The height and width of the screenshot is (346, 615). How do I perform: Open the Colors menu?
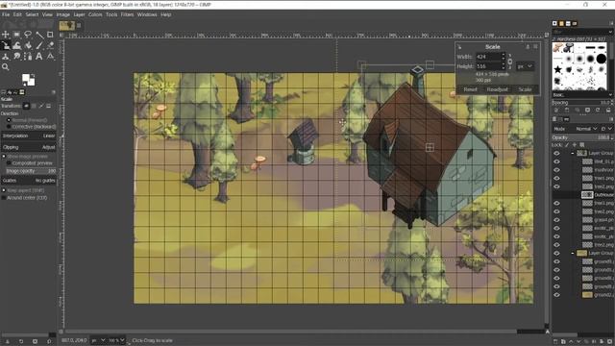pyautogui.click(x=95, y=14)
